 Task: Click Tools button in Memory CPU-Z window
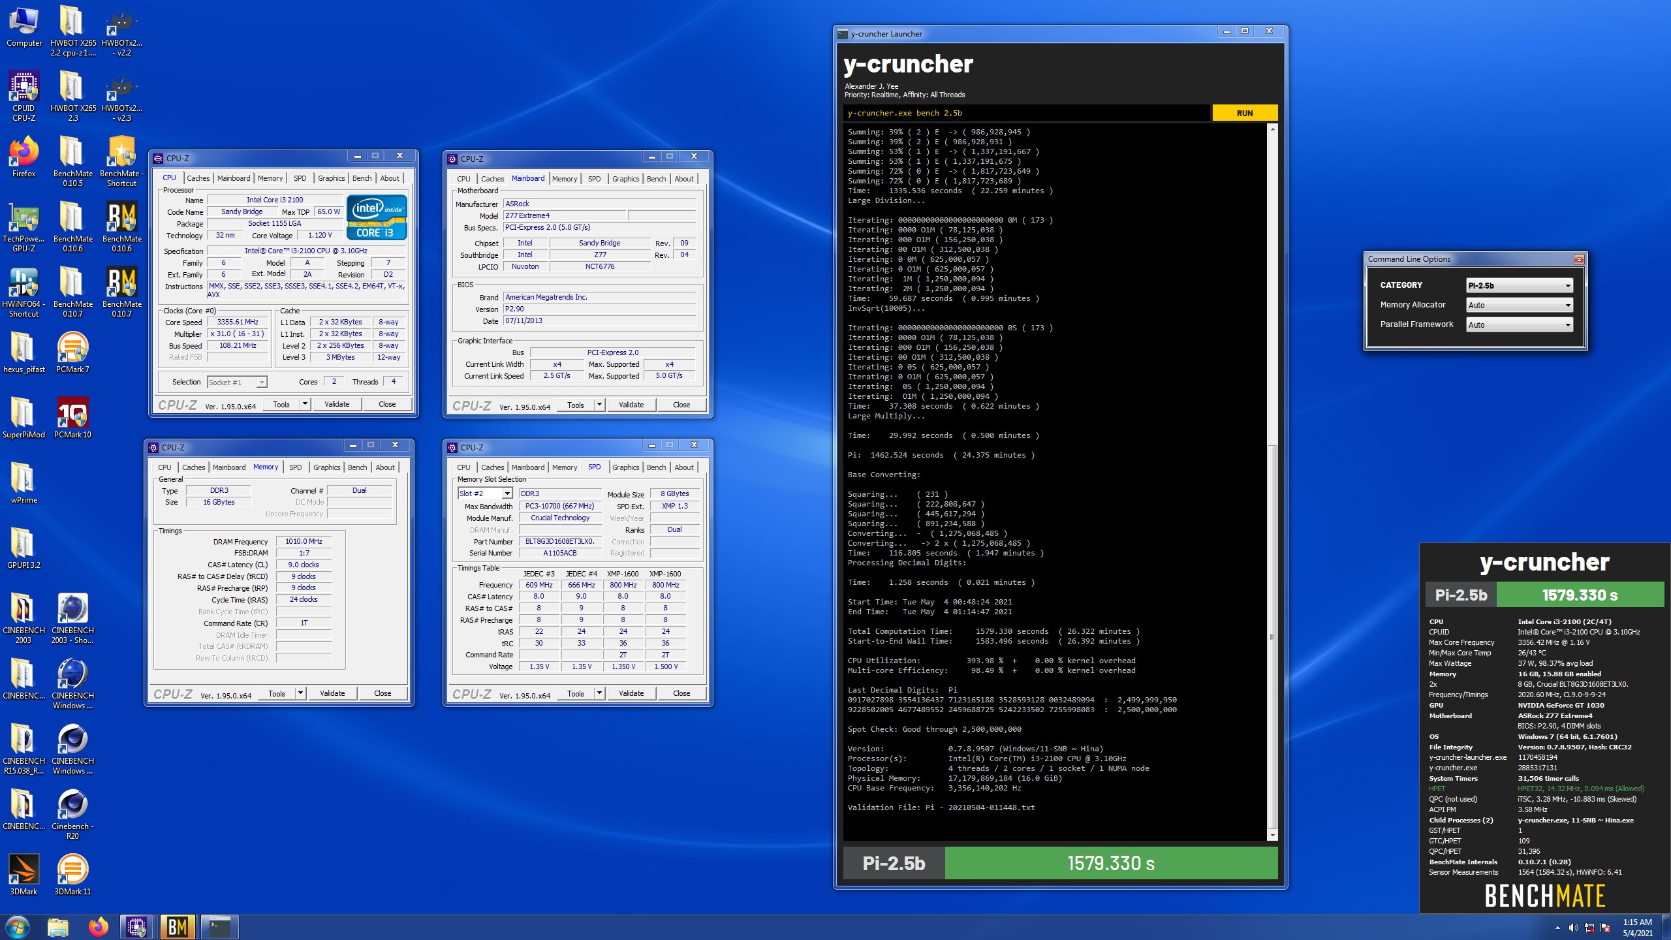(277, 693)
